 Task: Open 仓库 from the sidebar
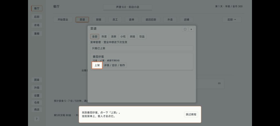(37, 102)
